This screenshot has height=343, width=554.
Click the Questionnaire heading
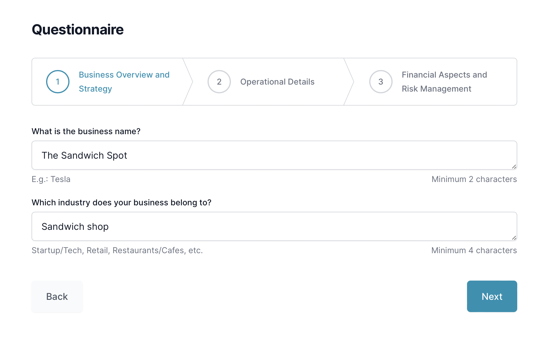(x=78, y=30)
